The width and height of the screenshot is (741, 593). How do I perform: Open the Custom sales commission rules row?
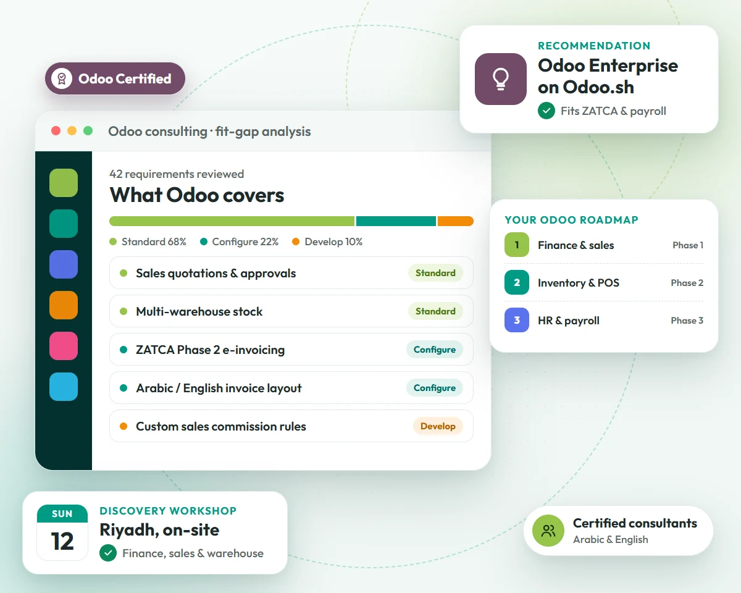[x=291, y=426]
